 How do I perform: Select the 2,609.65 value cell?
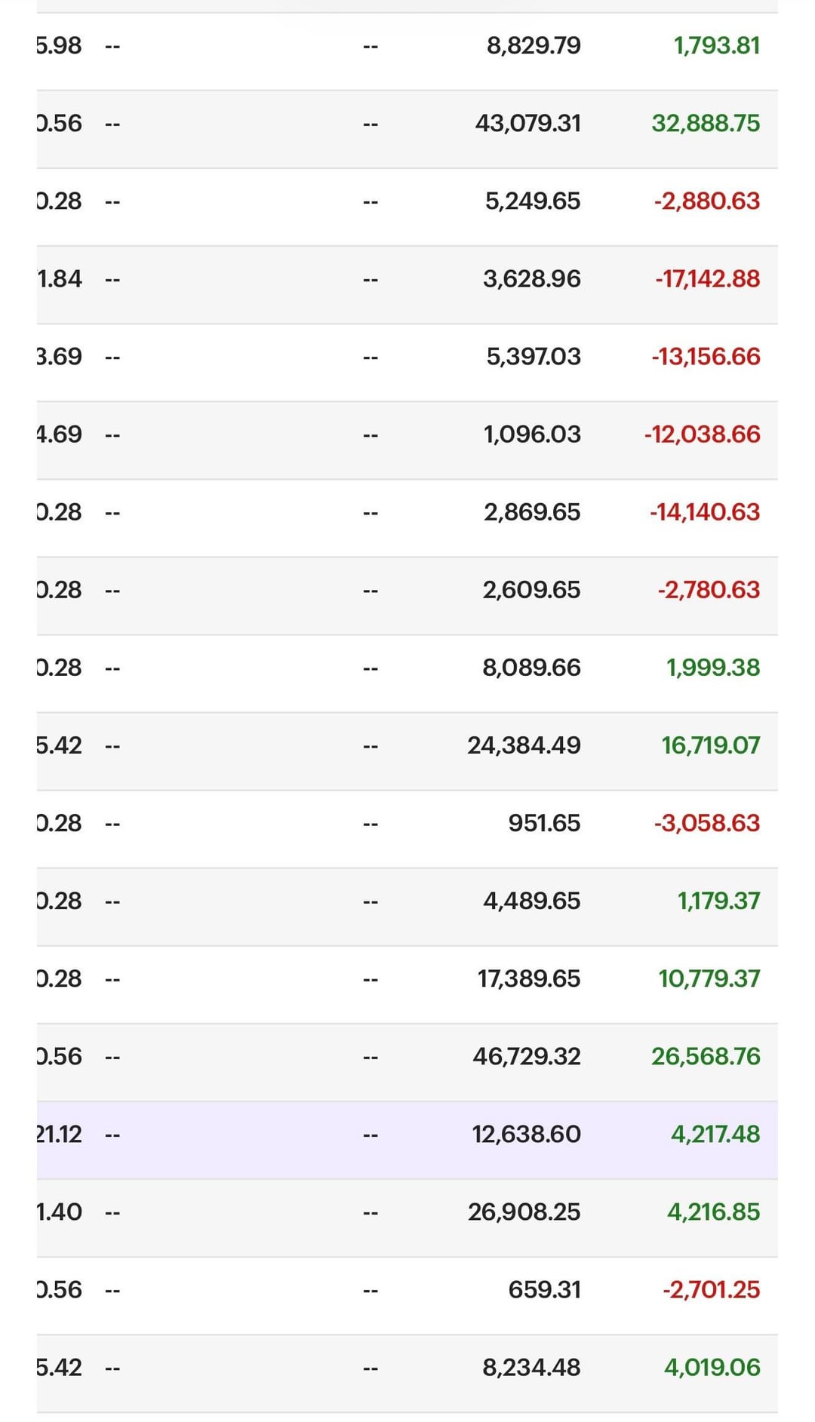click(531, 590)
